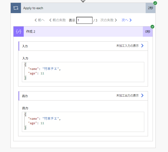Click the 入力 section header bar

click(68, 46)
